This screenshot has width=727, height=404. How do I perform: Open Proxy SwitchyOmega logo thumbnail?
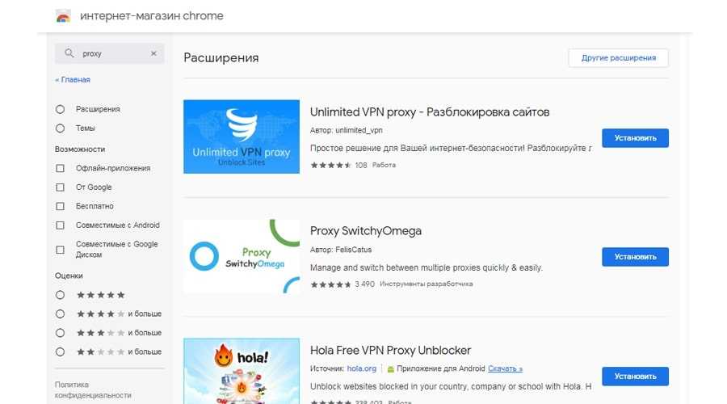[x=240, y=256]
